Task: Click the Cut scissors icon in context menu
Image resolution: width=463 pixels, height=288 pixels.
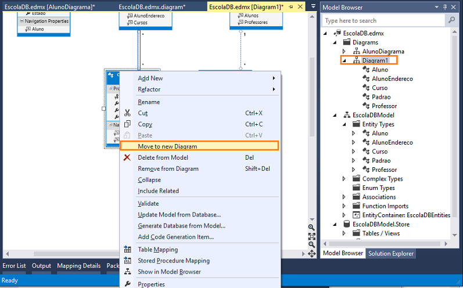Action: 127,113
